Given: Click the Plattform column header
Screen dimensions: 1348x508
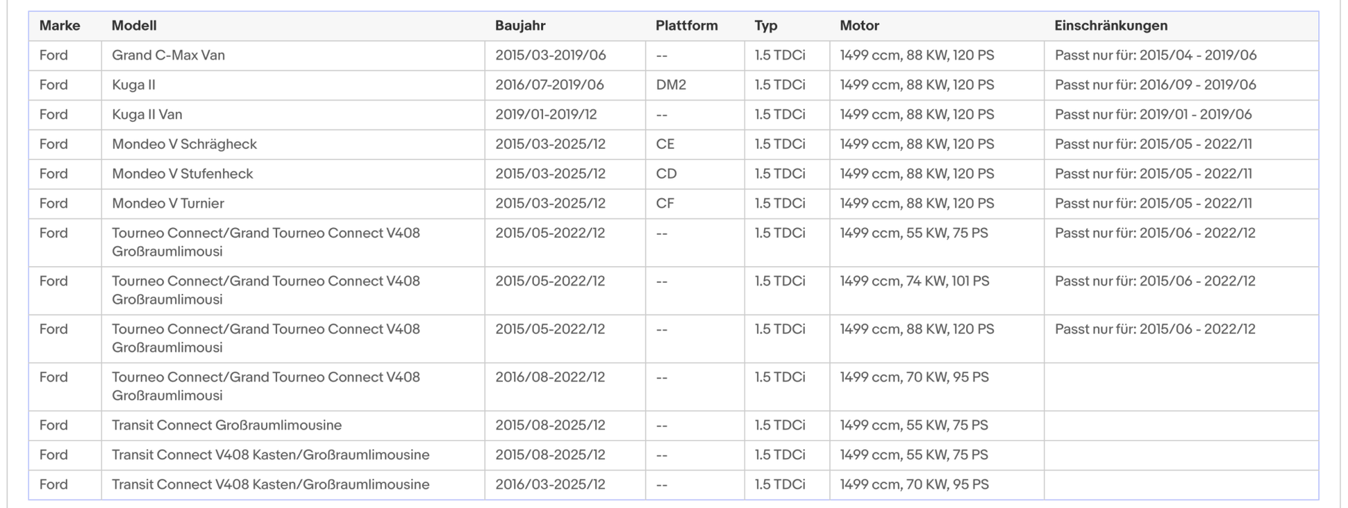Looking at the screenshot, I should click(x=686, y=26).
